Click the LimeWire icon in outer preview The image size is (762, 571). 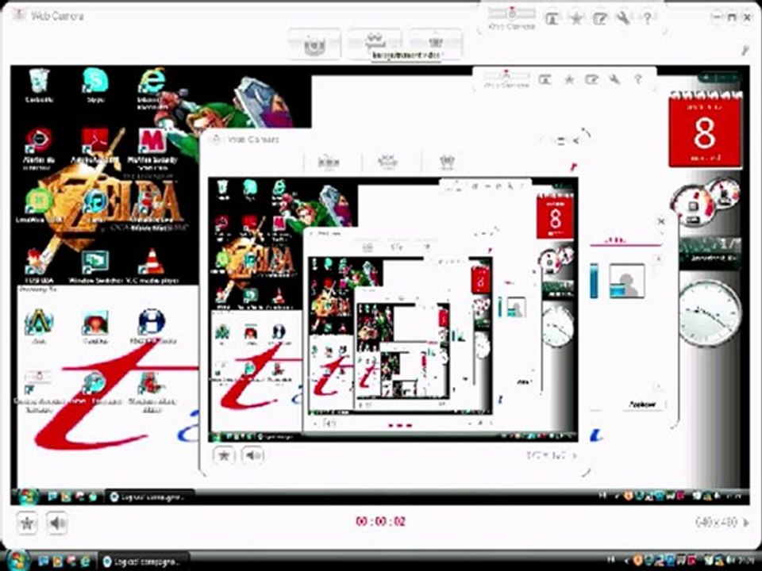click(40, 205)
